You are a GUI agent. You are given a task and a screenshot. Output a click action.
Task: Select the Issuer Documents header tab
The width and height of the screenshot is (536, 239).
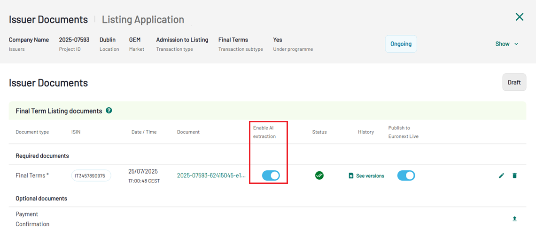(48, 19)
